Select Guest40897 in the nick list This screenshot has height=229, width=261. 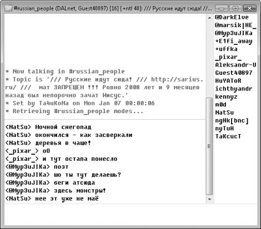pos(234,73)
